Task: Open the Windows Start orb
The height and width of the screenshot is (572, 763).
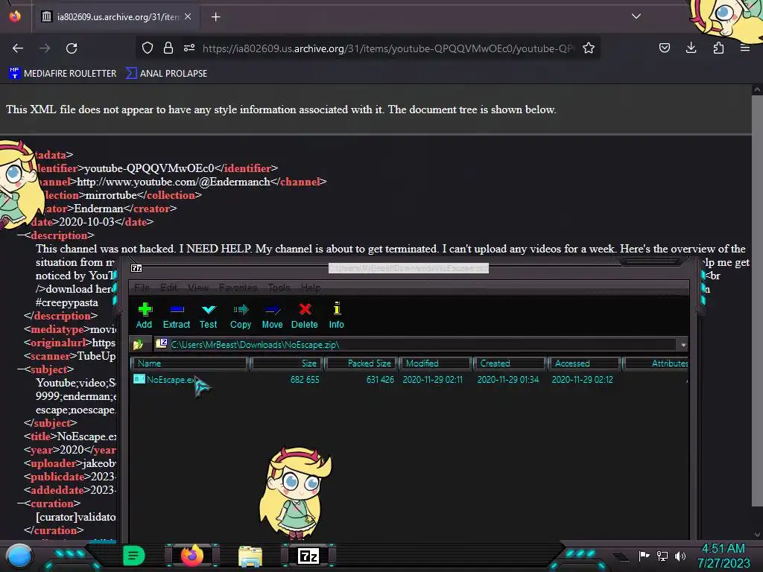Action: coord(20,556)
